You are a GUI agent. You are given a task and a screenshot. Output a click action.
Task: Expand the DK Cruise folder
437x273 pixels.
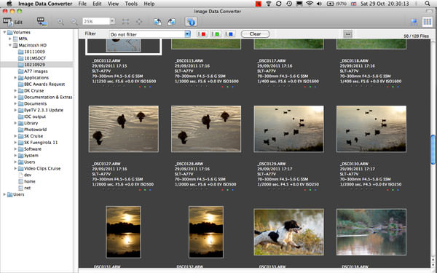tap(15, 90)
